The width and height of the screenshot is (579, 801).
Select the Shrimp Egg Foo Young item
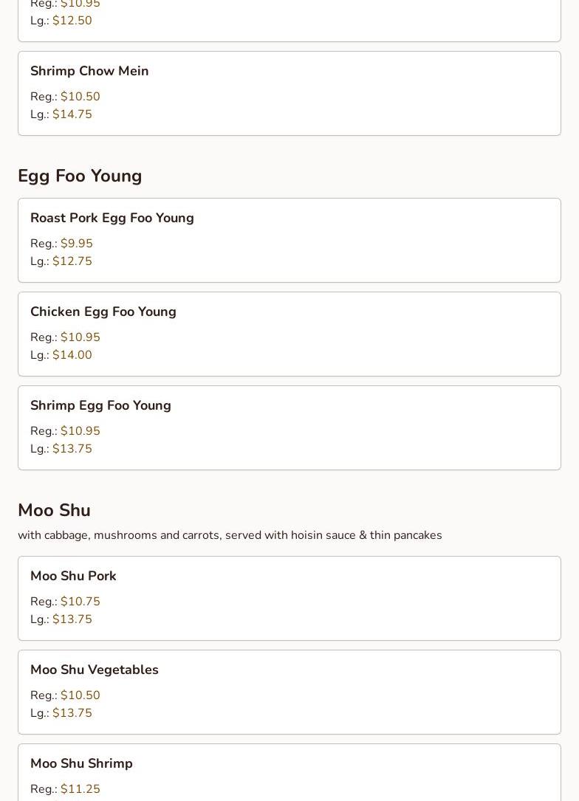coord(100,405)
